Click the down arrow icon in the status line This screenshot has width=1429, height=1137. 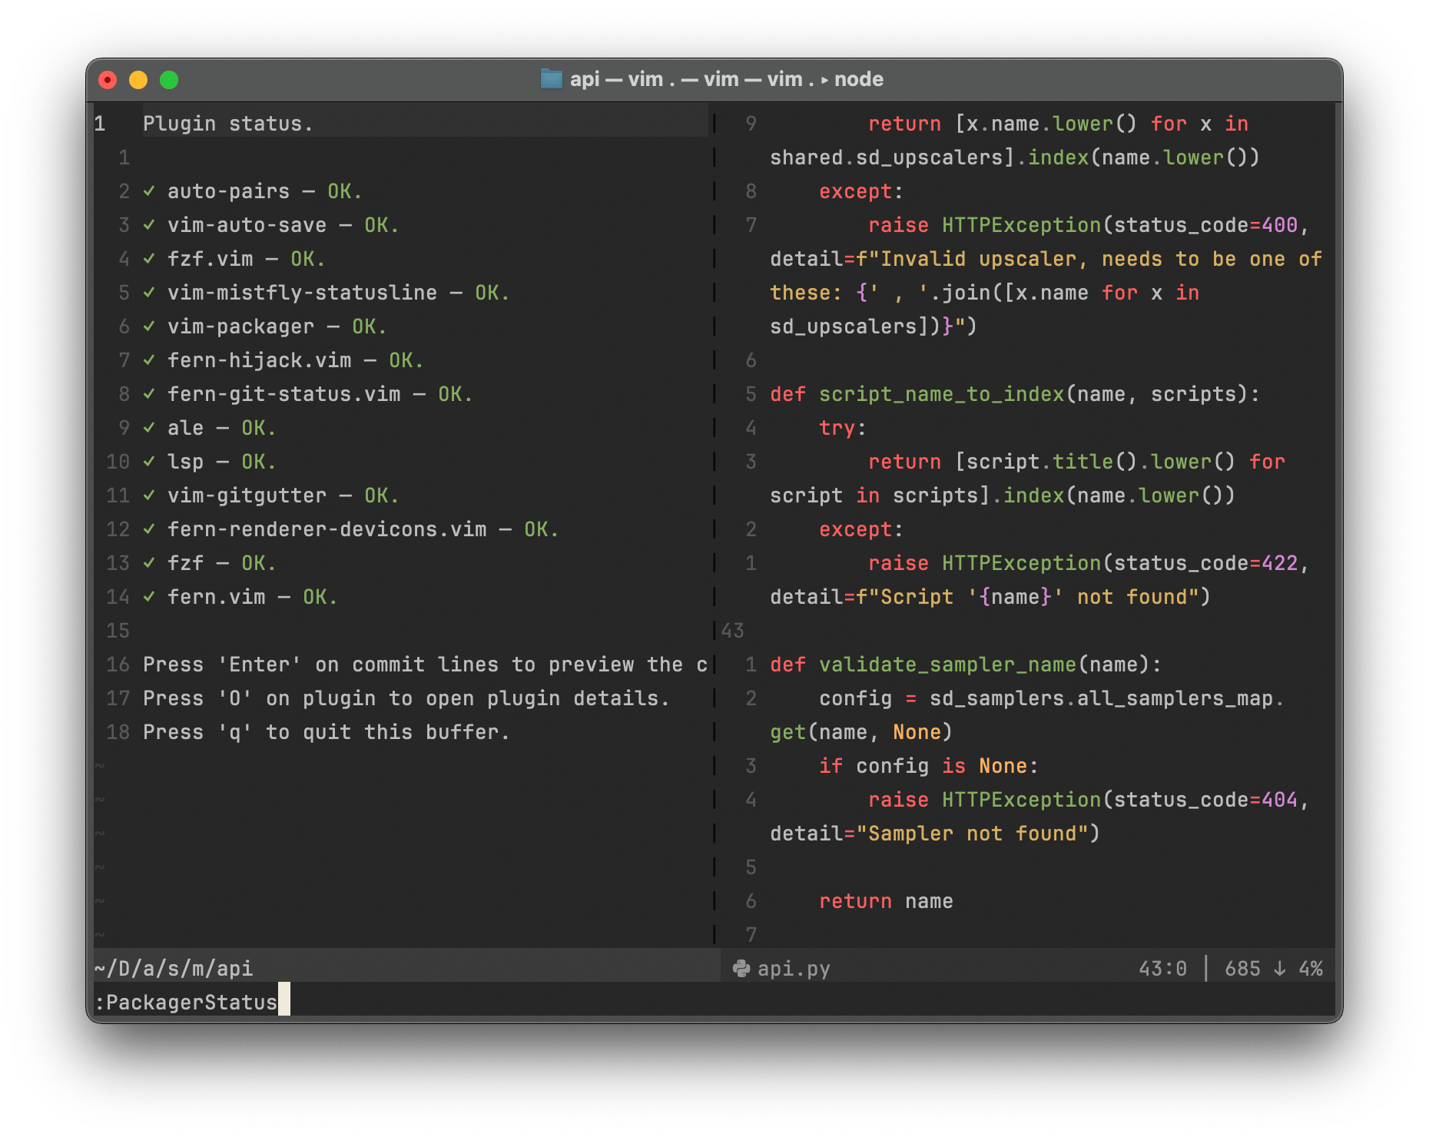(1279, 969)
